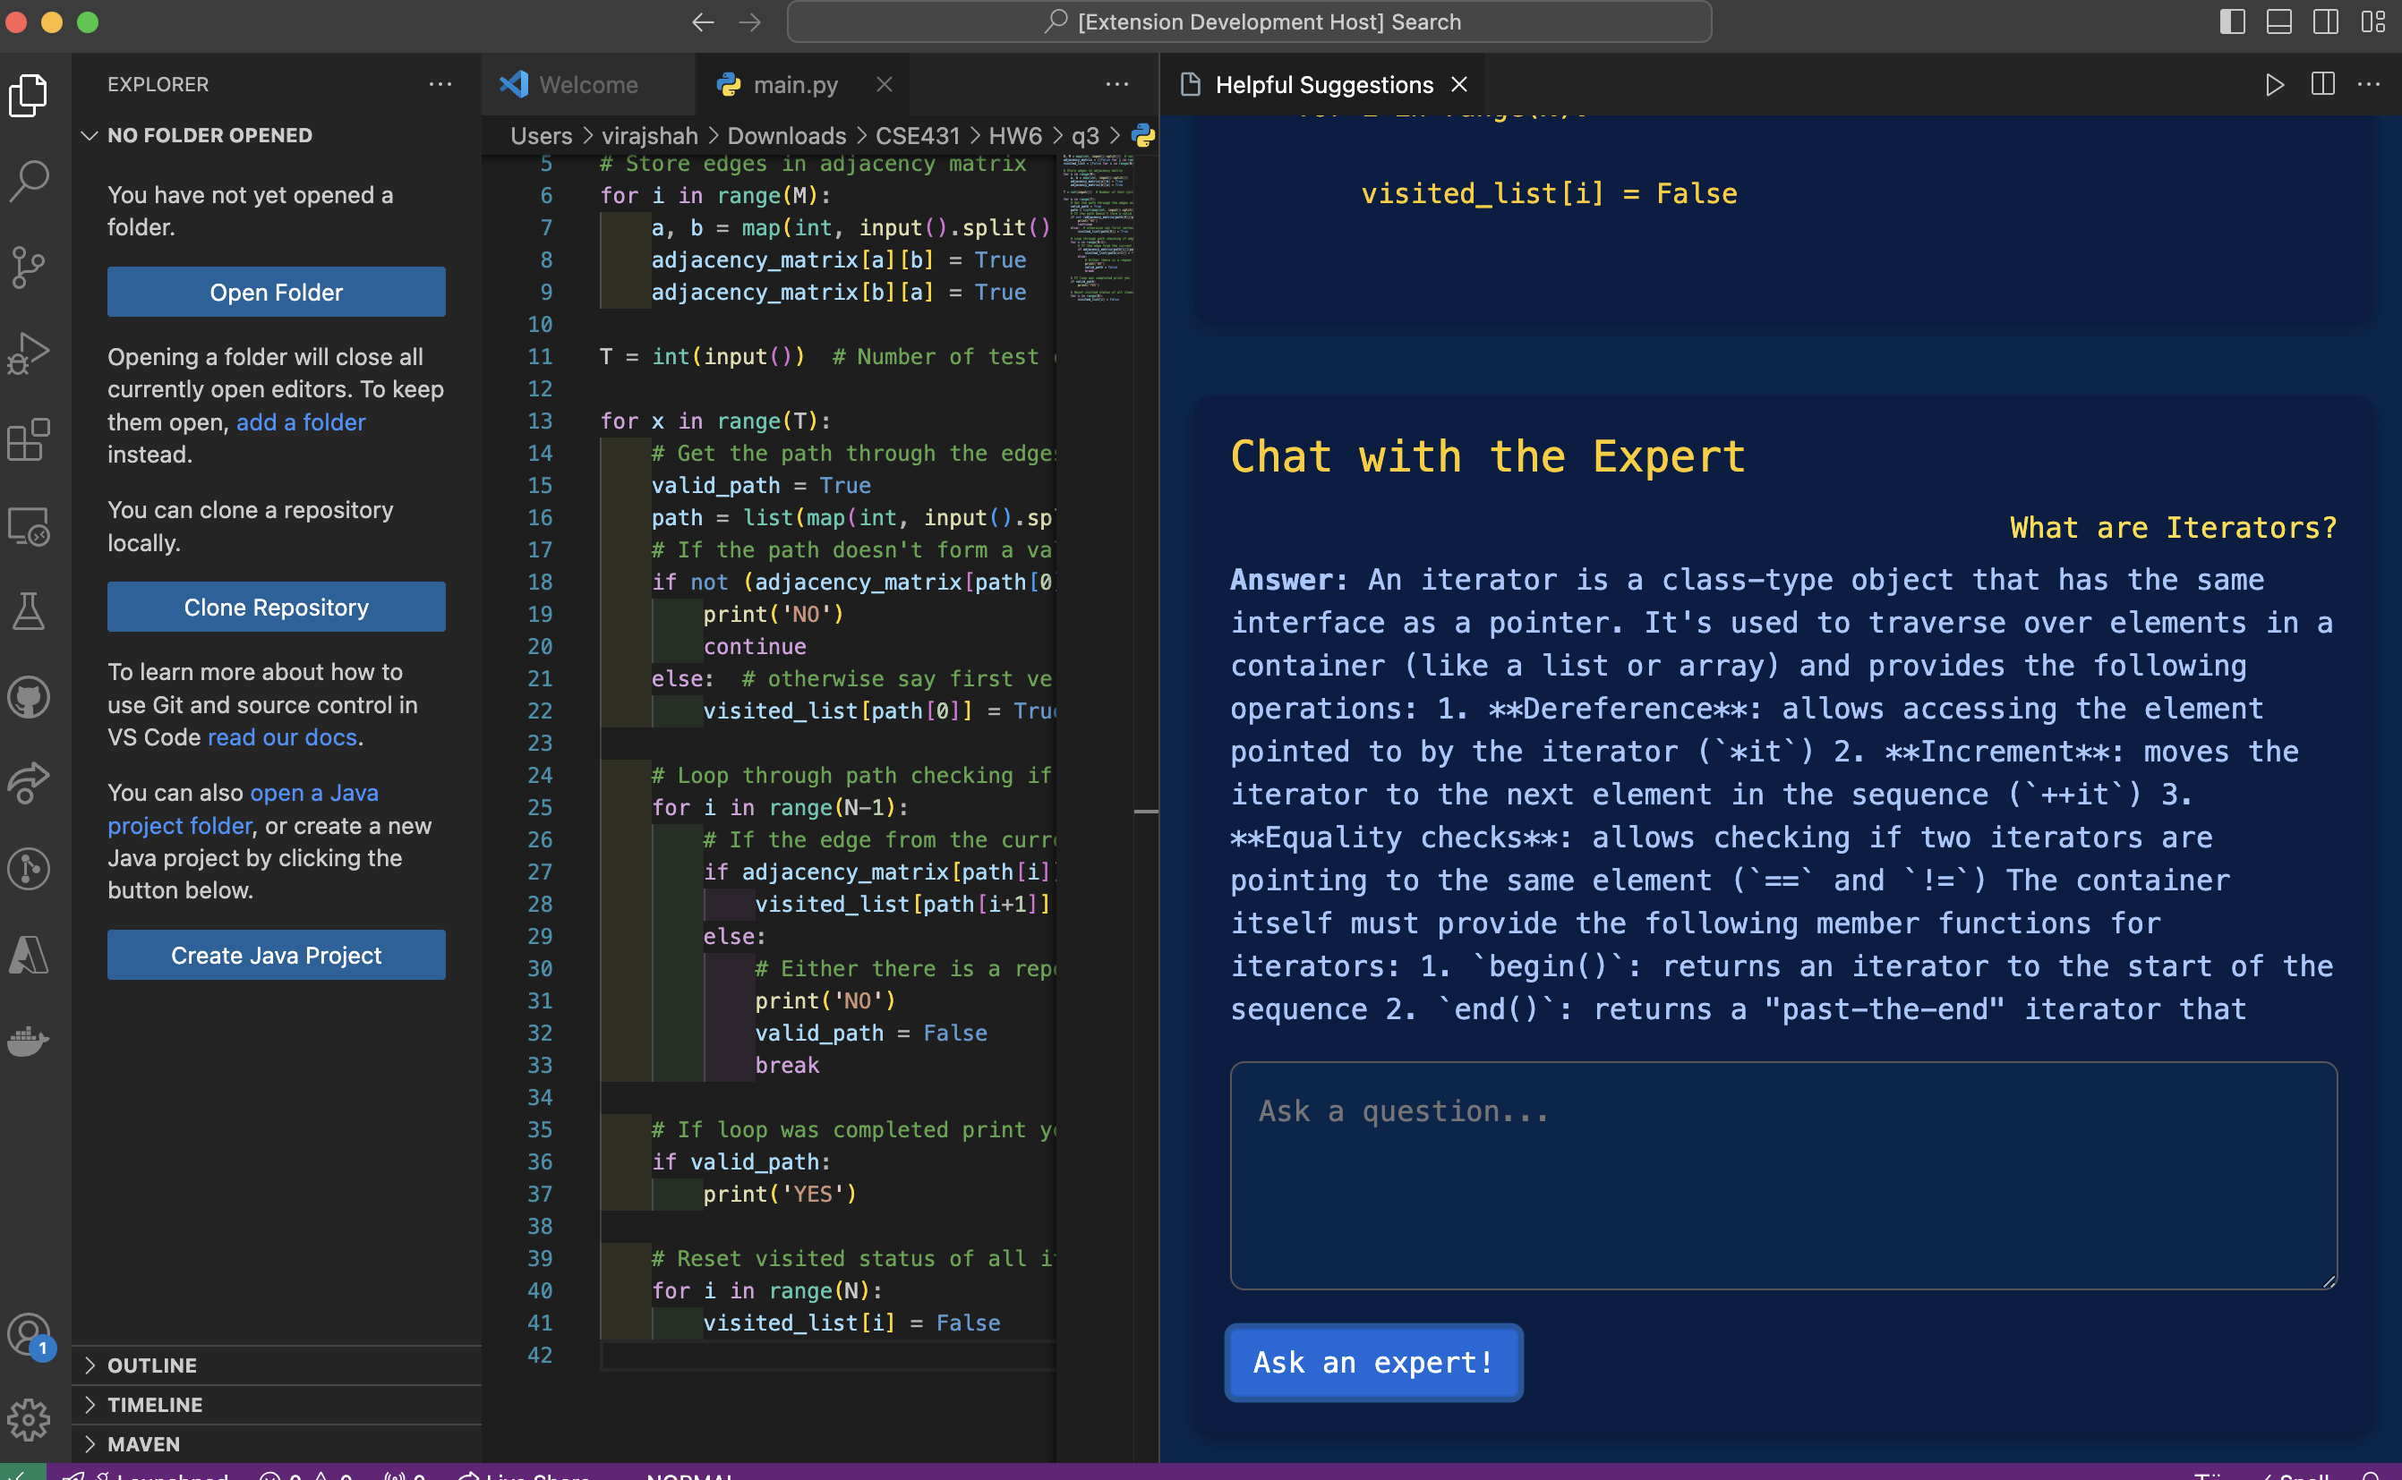Open the Testing flask view
Screen dimensions: 2402x1480
click(x=30, y=612)
